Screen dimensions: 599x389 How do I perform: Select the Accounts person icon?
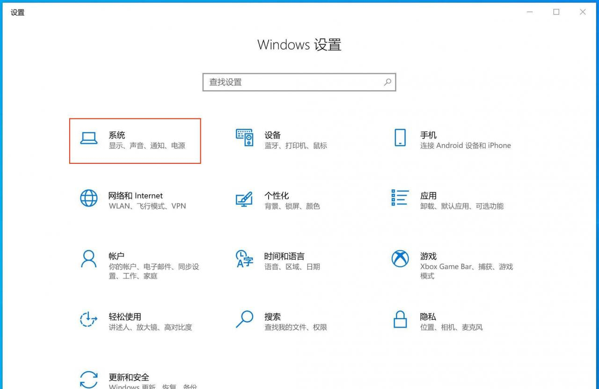pyautogui.click(x=88, y=258)
